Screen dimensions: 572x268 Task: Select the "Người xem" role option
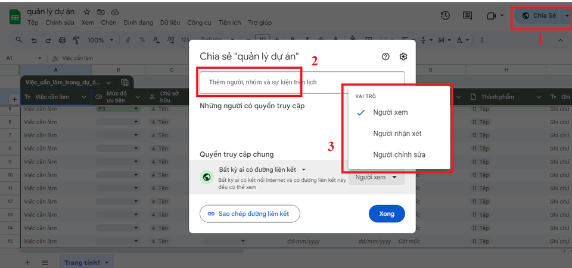390,112
